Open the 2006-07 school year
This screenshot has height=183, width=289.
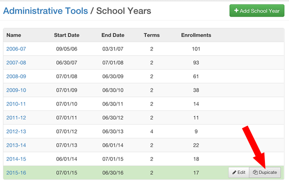click(x=16, y=49)
